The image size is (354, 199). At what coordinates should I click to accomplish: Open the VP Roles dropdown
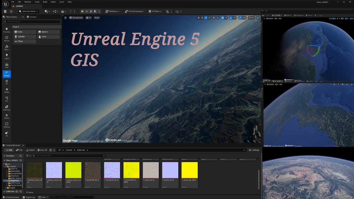pyautogui.click(x=155, y=11)
